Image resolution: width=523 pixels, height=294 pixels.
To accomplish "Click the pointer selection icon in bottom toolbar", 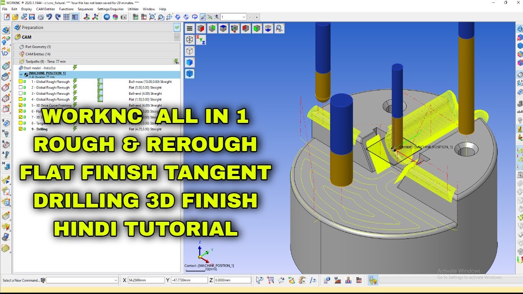I will (259, 280).
